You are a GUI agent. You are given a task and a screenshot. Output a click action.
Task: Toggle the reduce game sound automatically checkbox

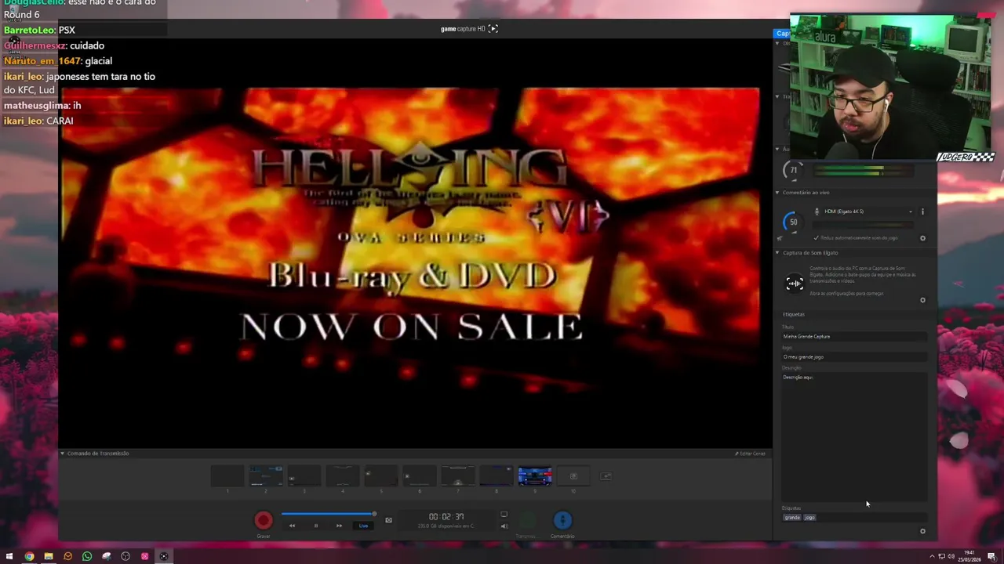[817, 237]
